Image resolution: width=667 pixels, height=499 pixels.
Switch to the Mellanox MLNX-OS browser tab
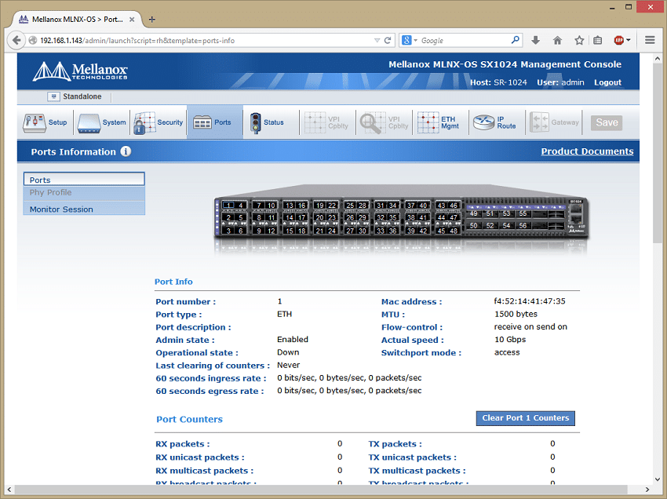pyautogui.click(x=77, y=20)
